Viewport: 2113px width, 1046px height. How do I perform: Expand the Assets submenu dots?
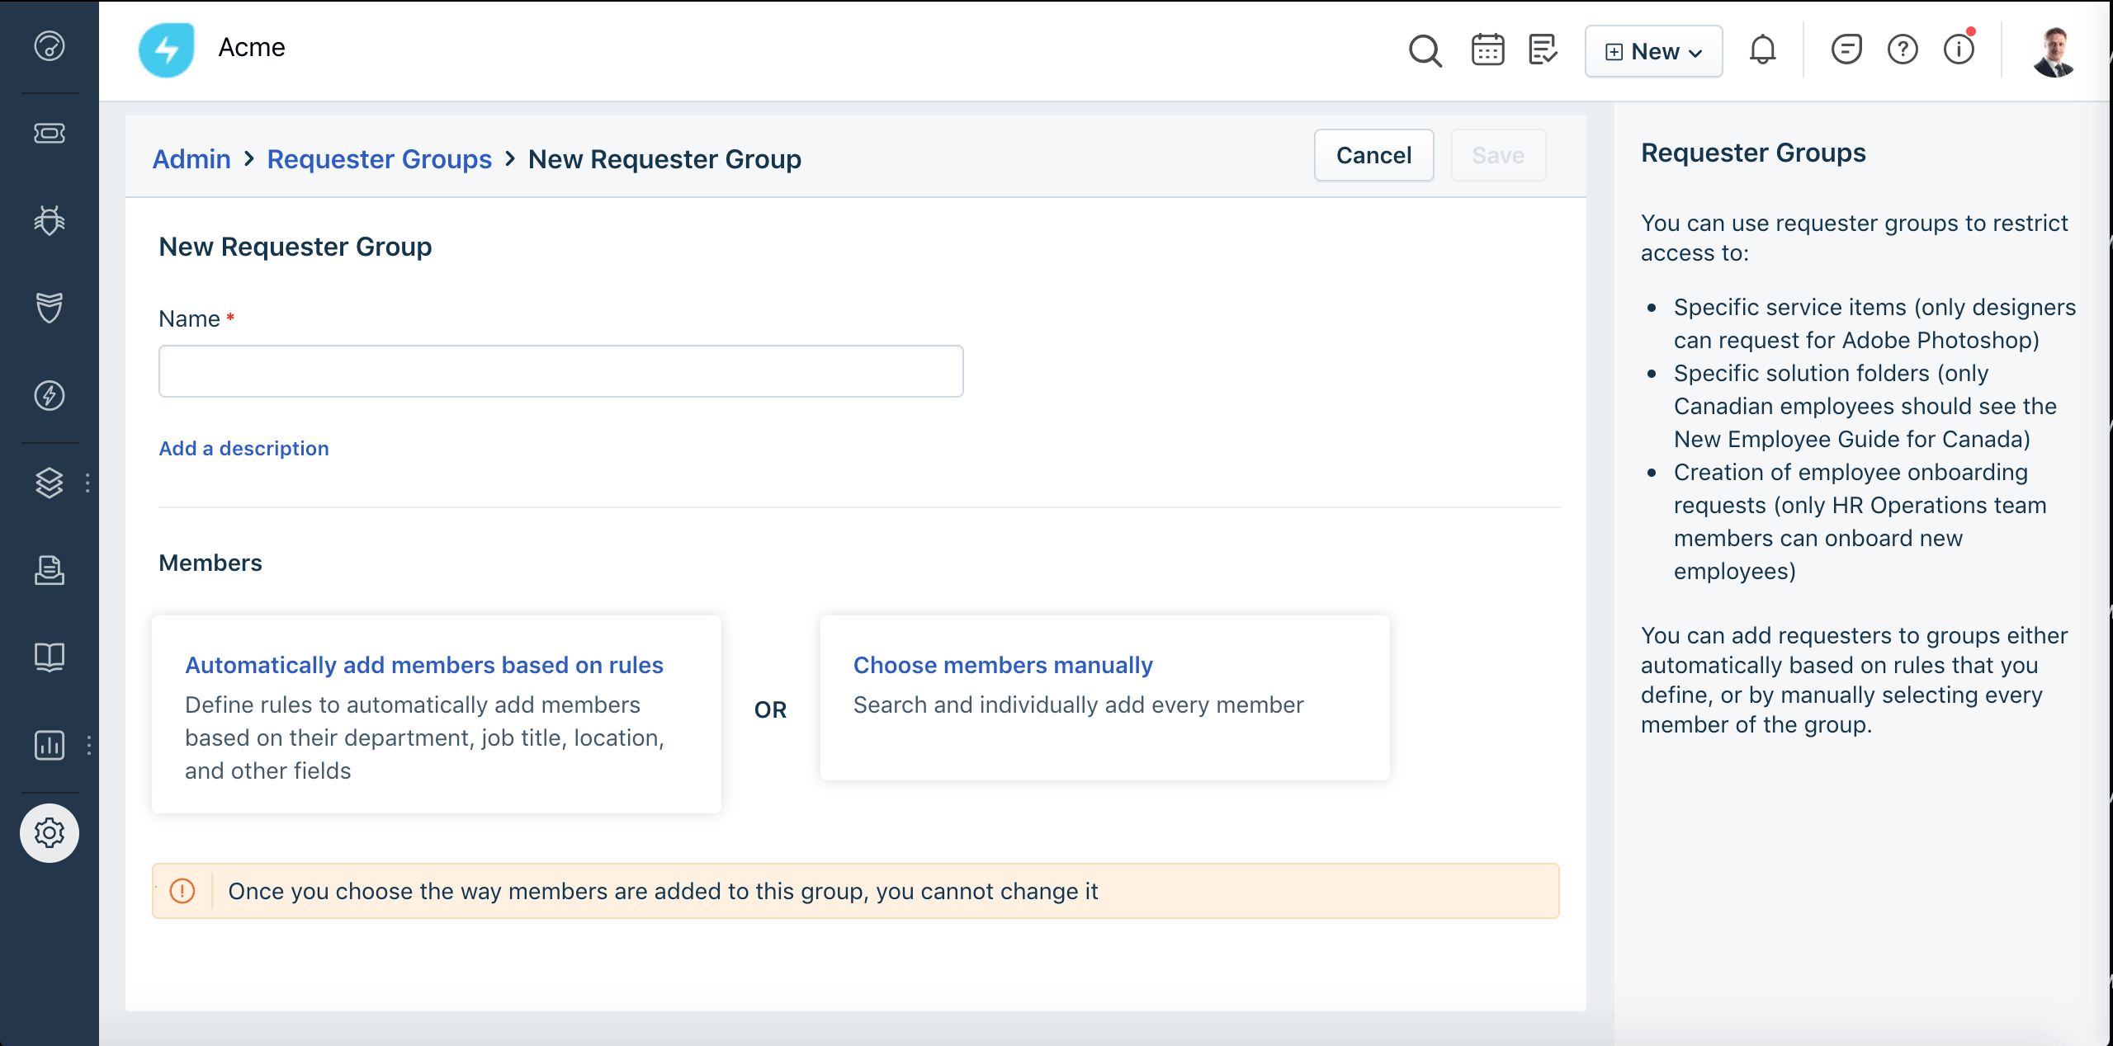tap(87, 483)
